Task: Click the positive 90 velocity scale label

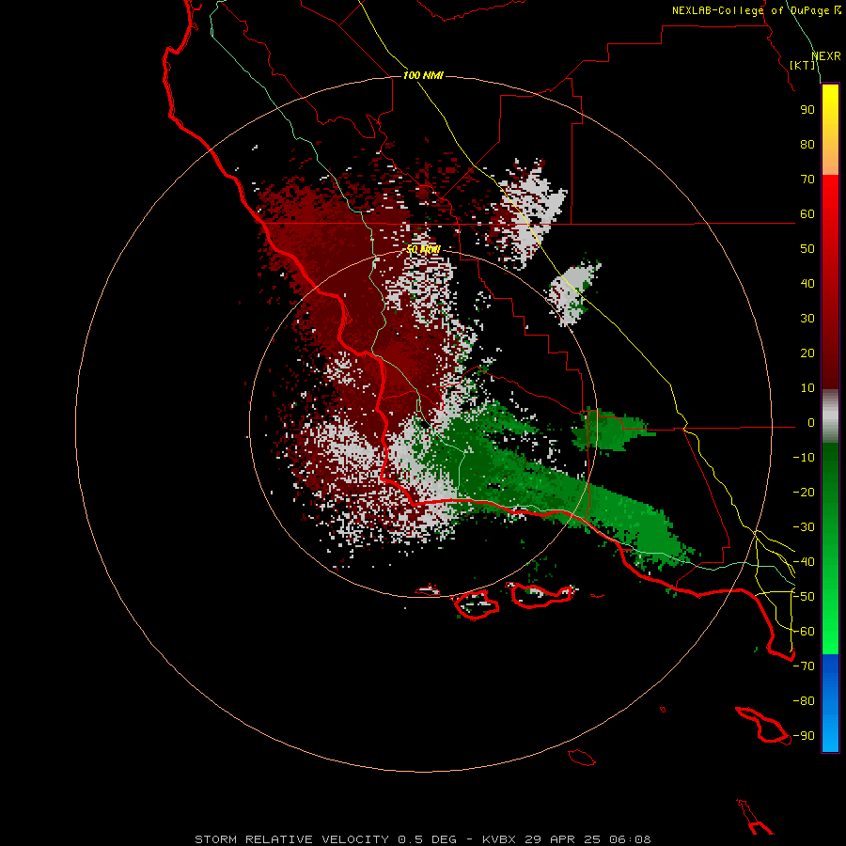Action: 807,110
